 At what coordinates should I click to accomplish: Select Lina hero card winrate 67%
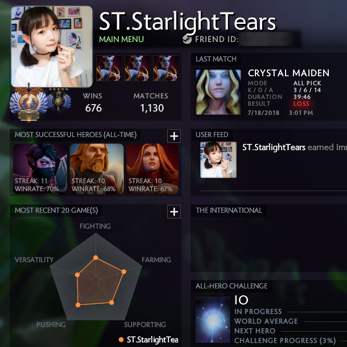(x=152, y=169)
